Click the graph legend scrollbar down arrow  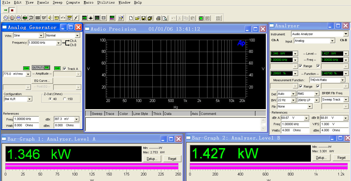[263, 128]
